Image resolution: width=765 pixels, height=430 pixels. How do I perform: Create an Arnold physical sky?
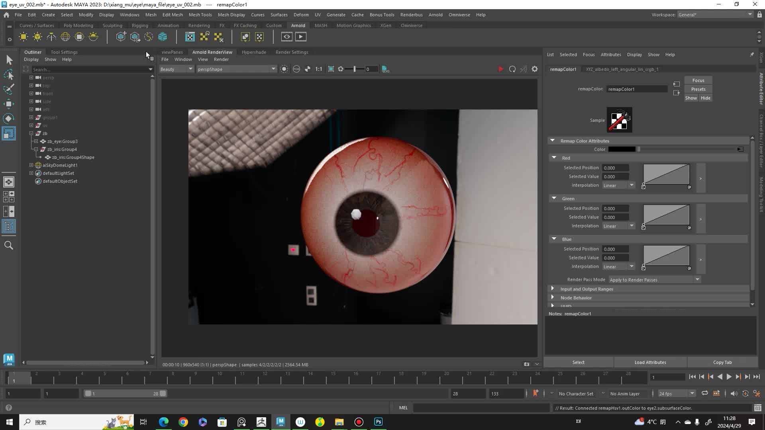click(93, 37)
